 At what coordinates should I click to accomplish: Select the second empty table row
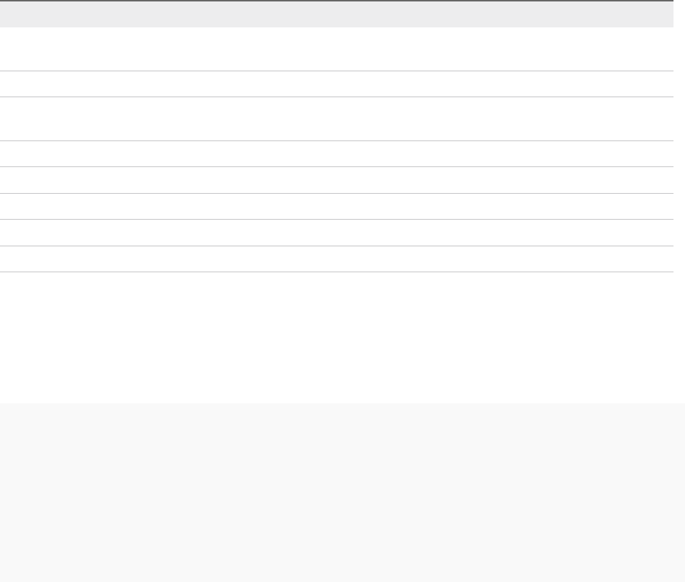(x=337, y=84)
